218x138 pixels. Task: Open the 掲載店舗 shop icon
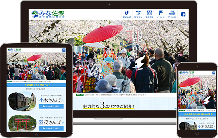pyautogui.click(x=149, y=14)
